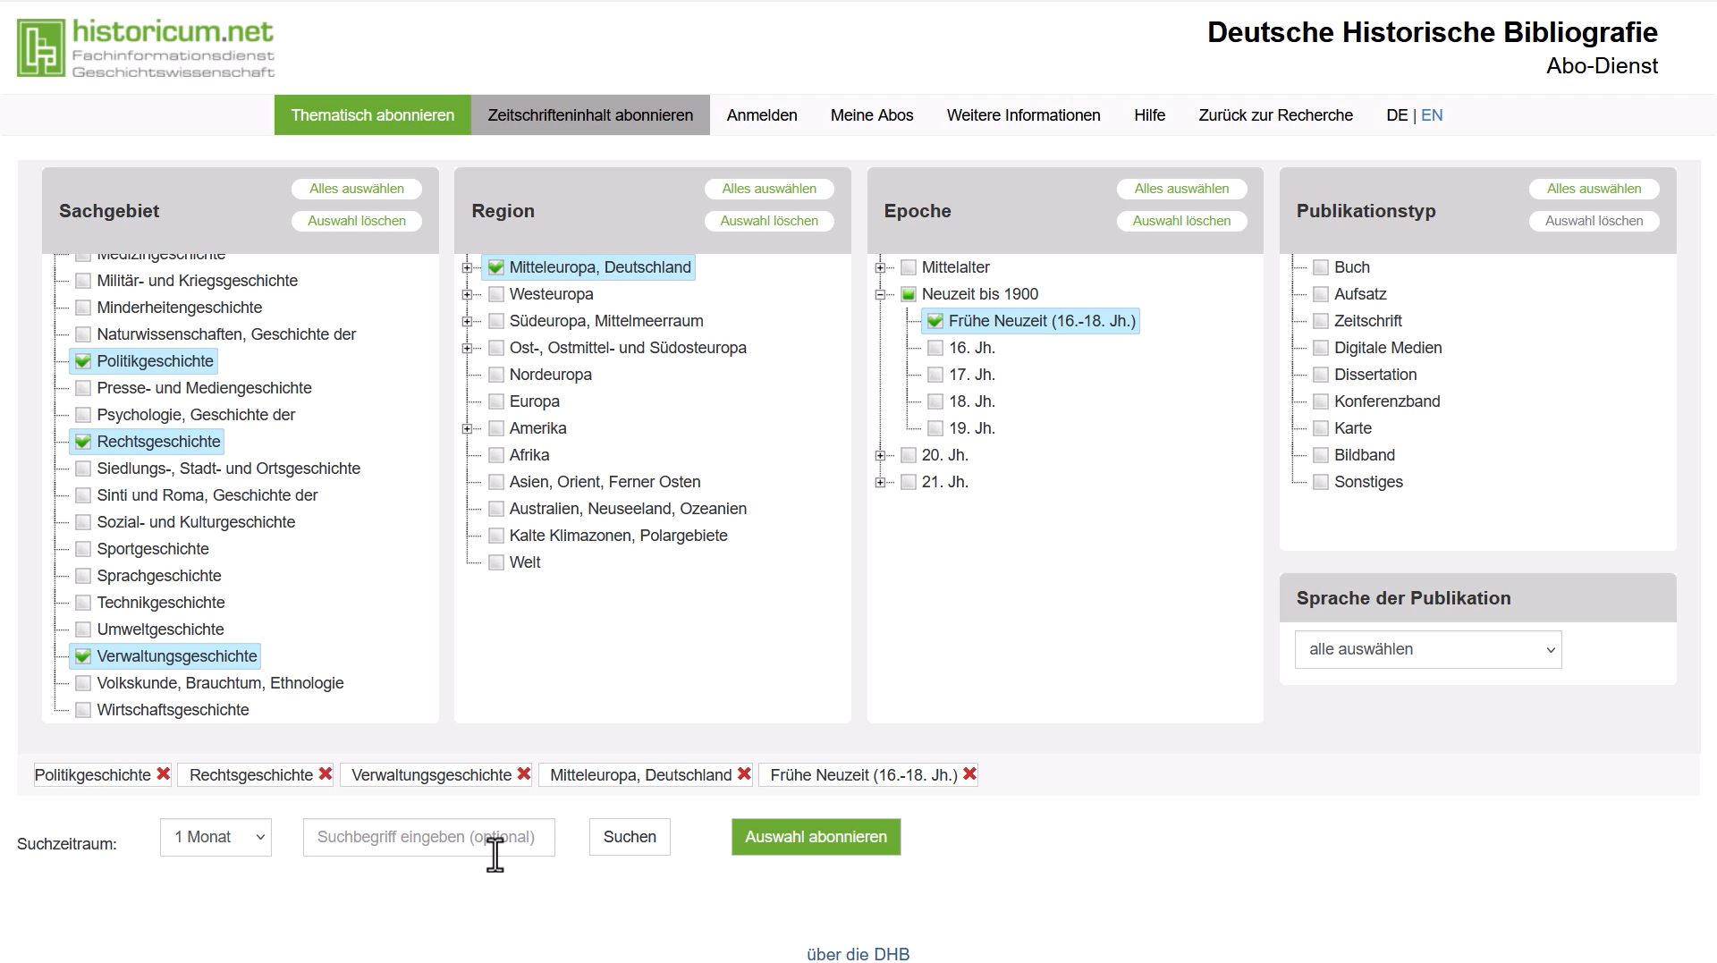Open the Sprache der Publikation dropdown

(x=1427, y=650)
